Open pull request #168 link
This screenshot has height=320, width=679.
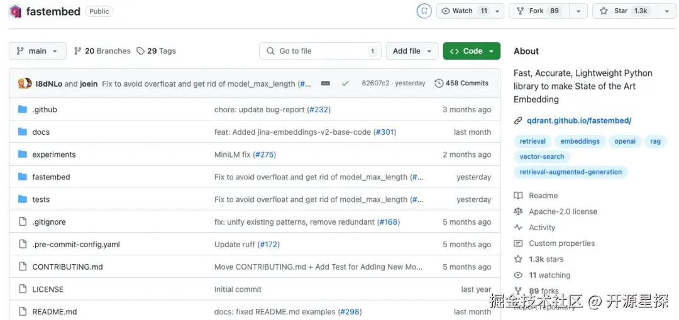(x=388, y=222)
